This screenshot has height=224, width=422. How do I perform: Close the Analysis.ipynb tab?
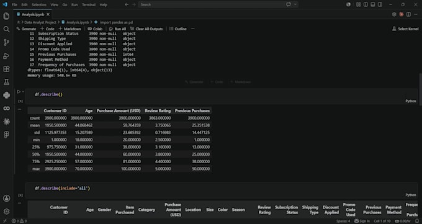[48, 14]
